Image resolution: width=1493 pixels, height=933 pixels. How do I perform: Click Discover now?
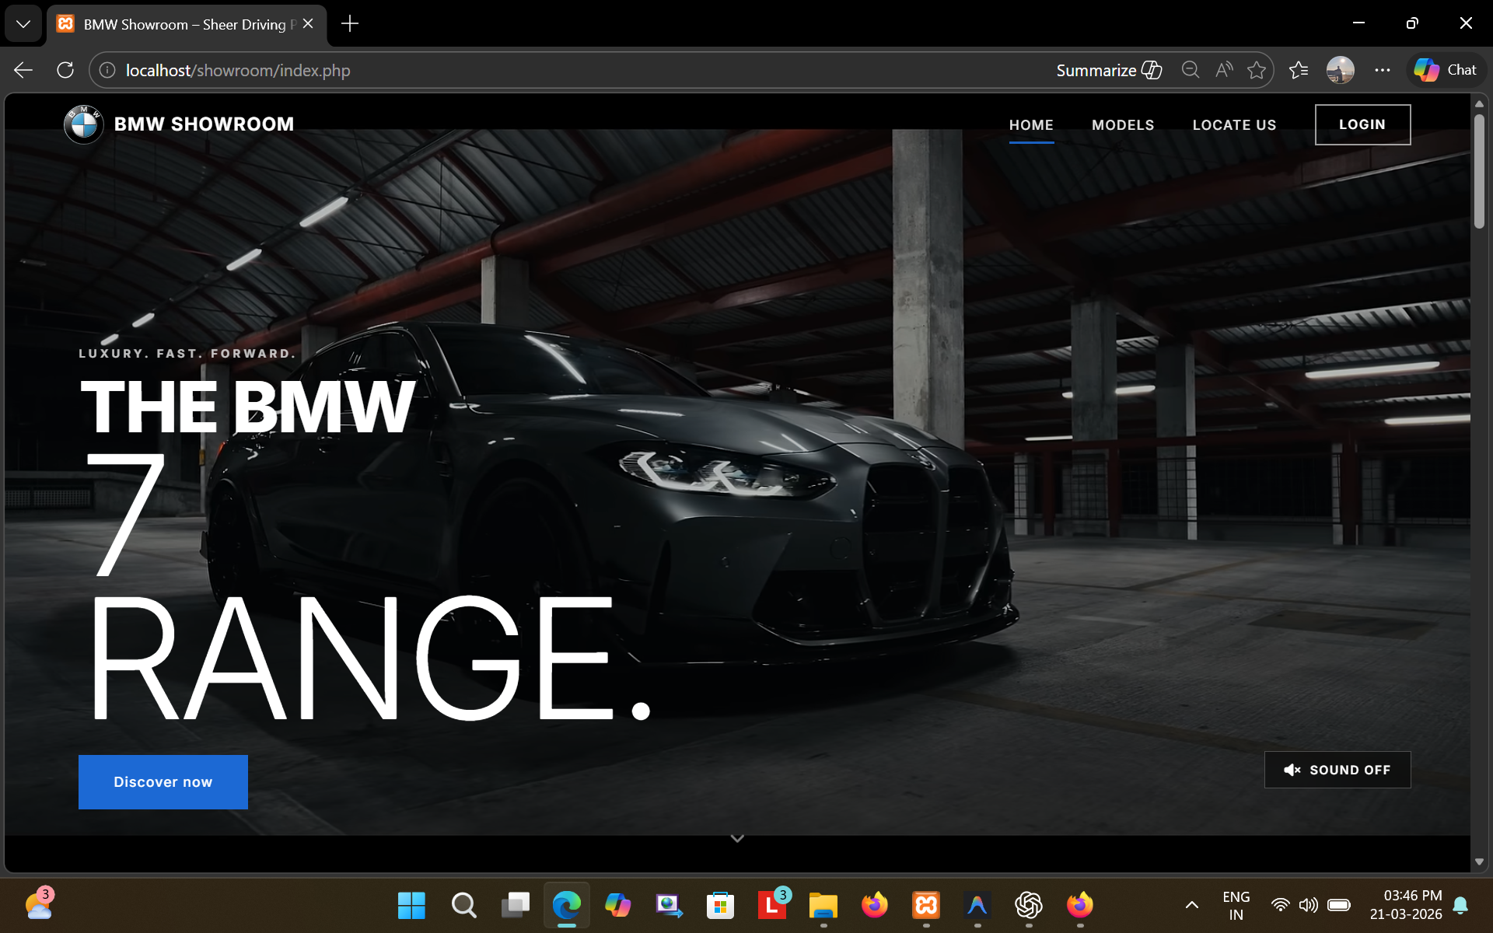coord(163,781)
